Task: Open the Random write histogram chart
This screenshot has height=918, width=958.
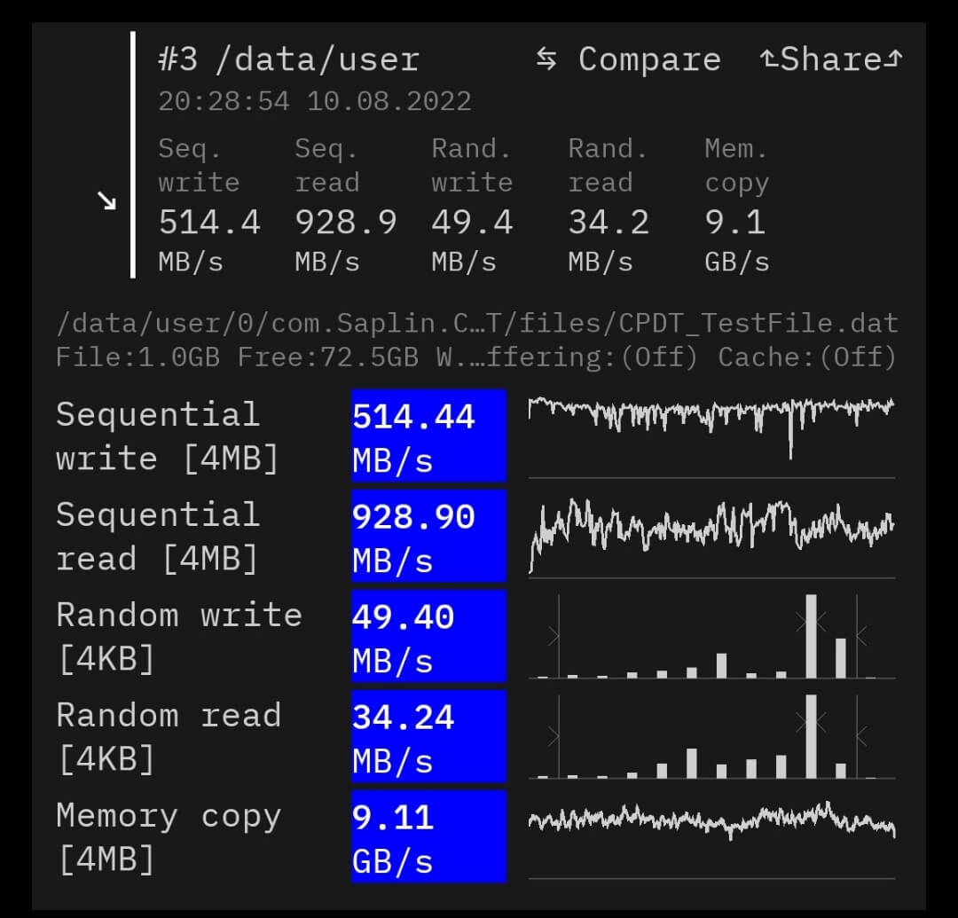Action: pos(711,637)
